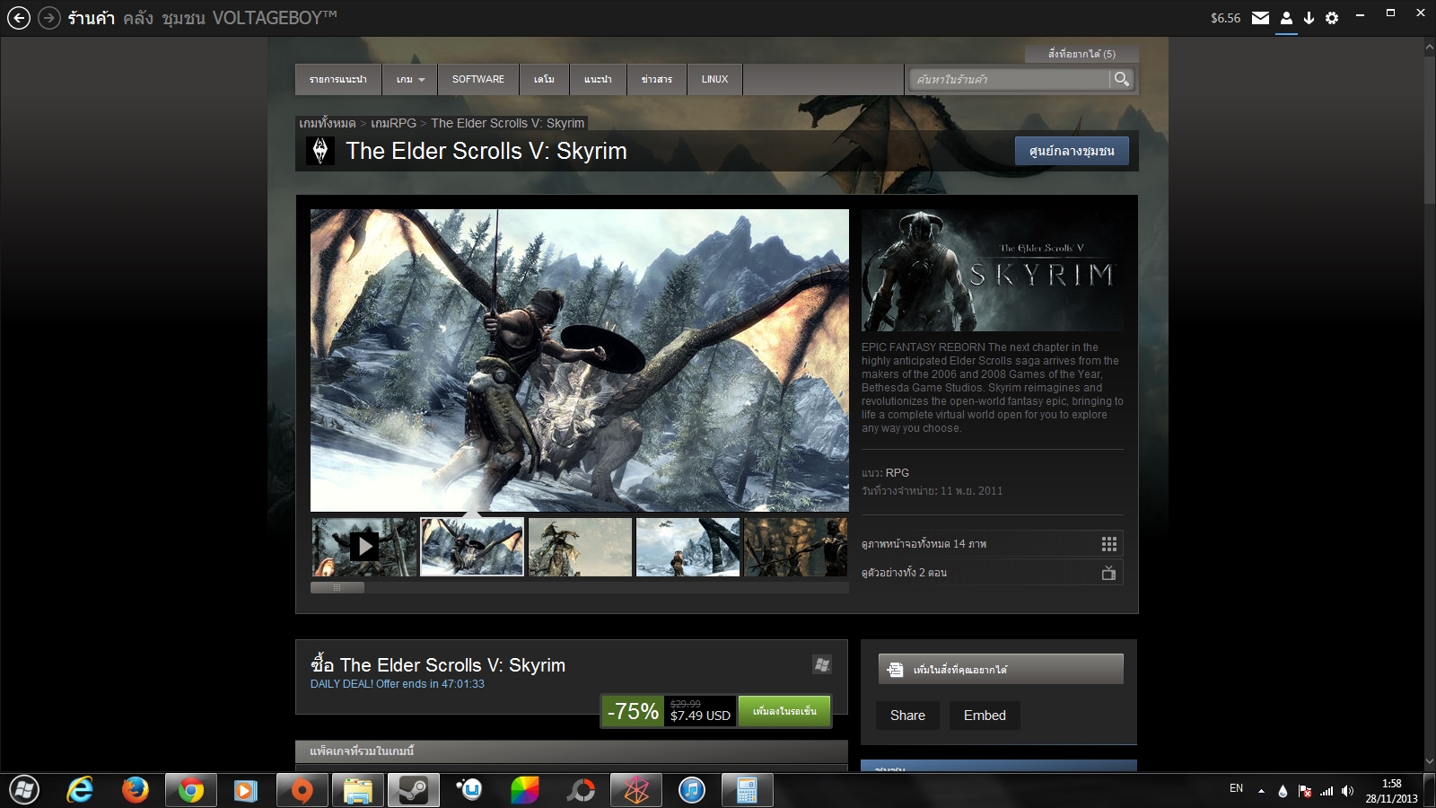Open the taskbar colorful square icon
Screen dimensions: 1436x808
[525, 790]
